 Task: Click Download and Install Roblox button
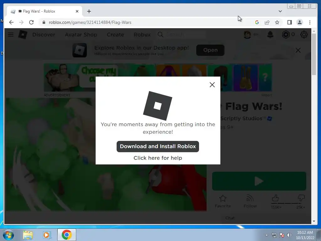tap(158, 146)
